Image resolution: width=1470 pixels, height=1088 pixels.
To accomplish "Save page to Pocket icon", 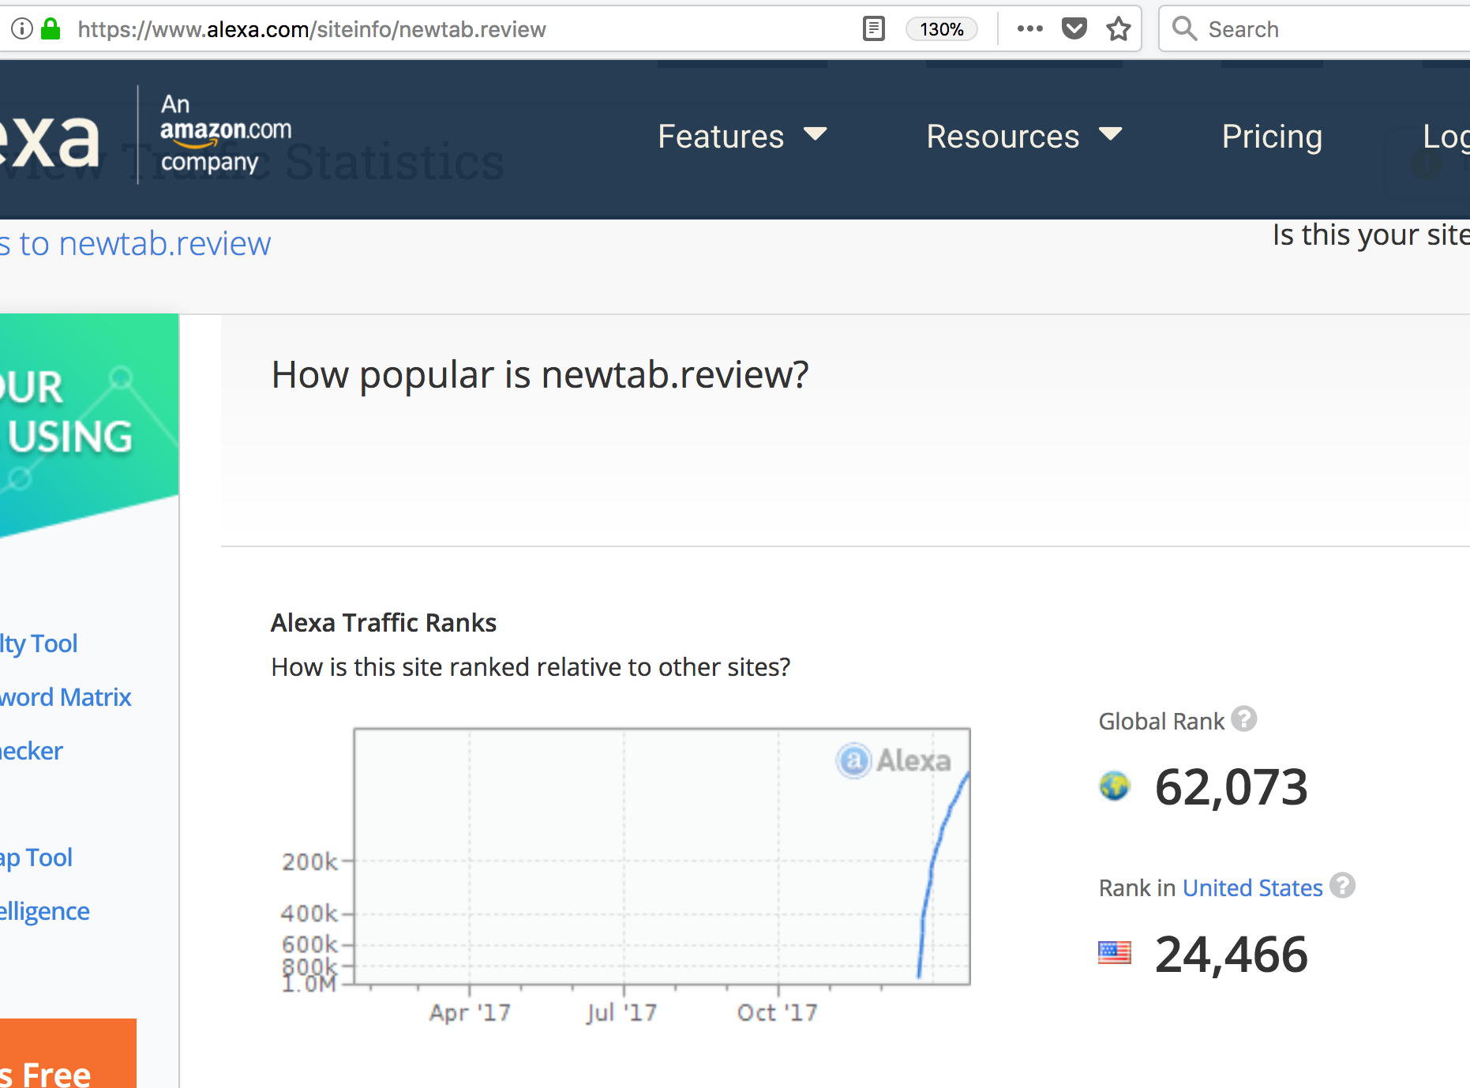I will [x=1074, y=29].
